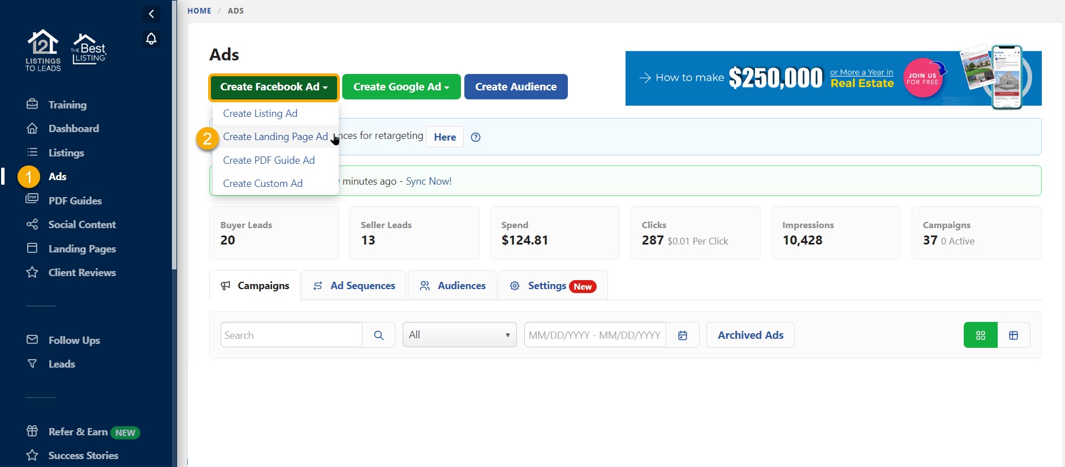
Task: Click the Campaigns megaphone icon
Action: (226, 286)
